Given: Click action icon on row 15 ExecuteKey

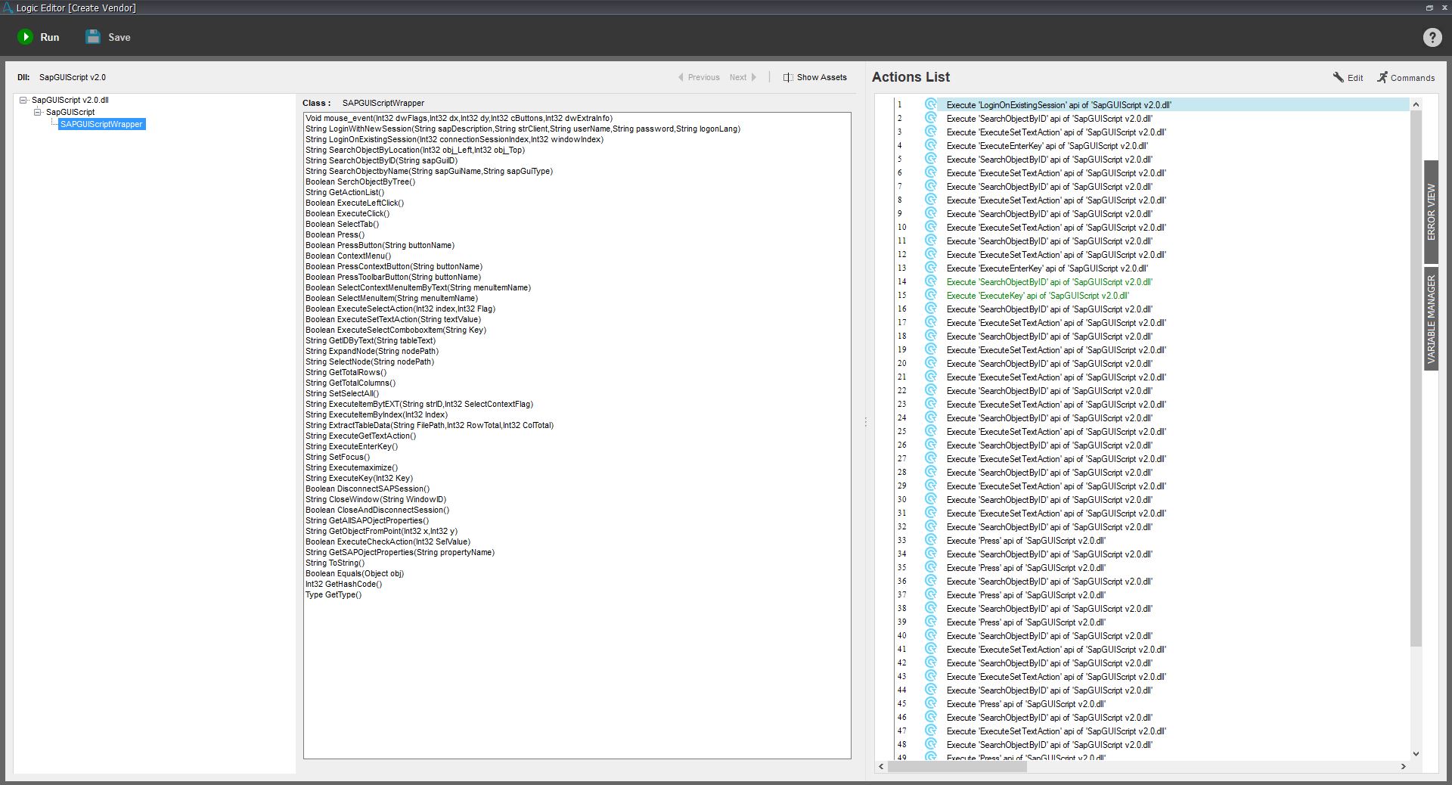Looking at the screenshot, I should [930, 296].
